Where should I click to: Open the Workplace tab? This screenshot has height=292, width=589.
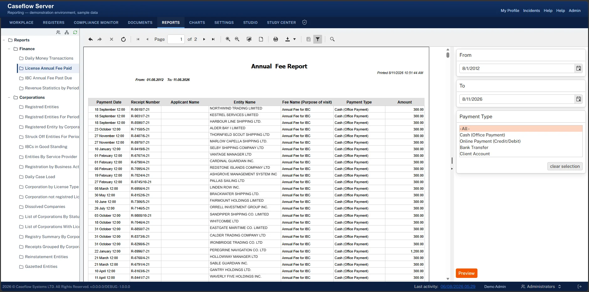point(21,23)
